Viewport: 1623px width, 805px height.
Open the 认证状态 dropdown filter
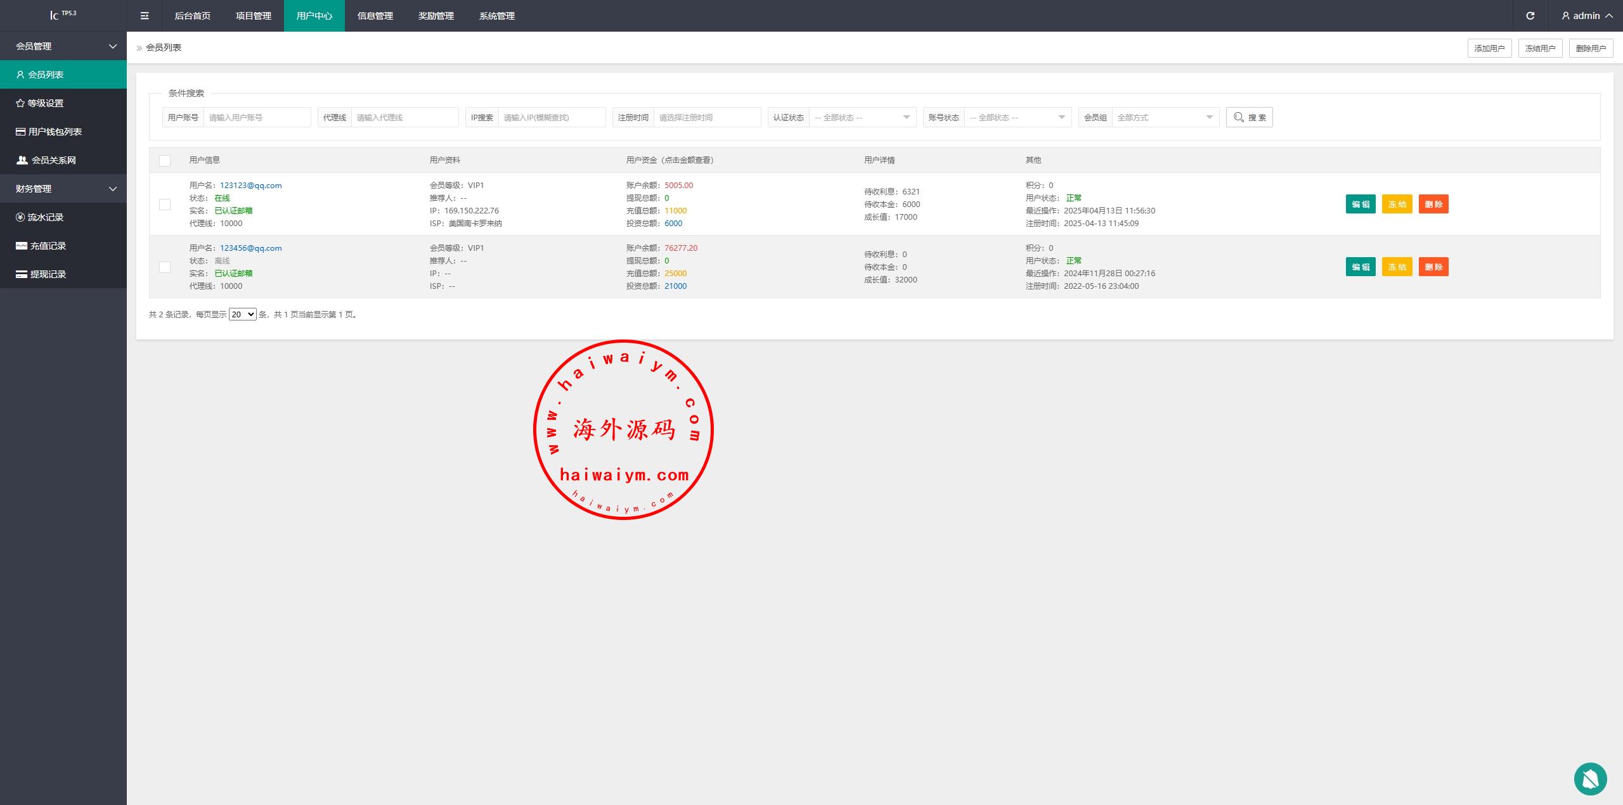pyautogui.click(x=862, y=117)
